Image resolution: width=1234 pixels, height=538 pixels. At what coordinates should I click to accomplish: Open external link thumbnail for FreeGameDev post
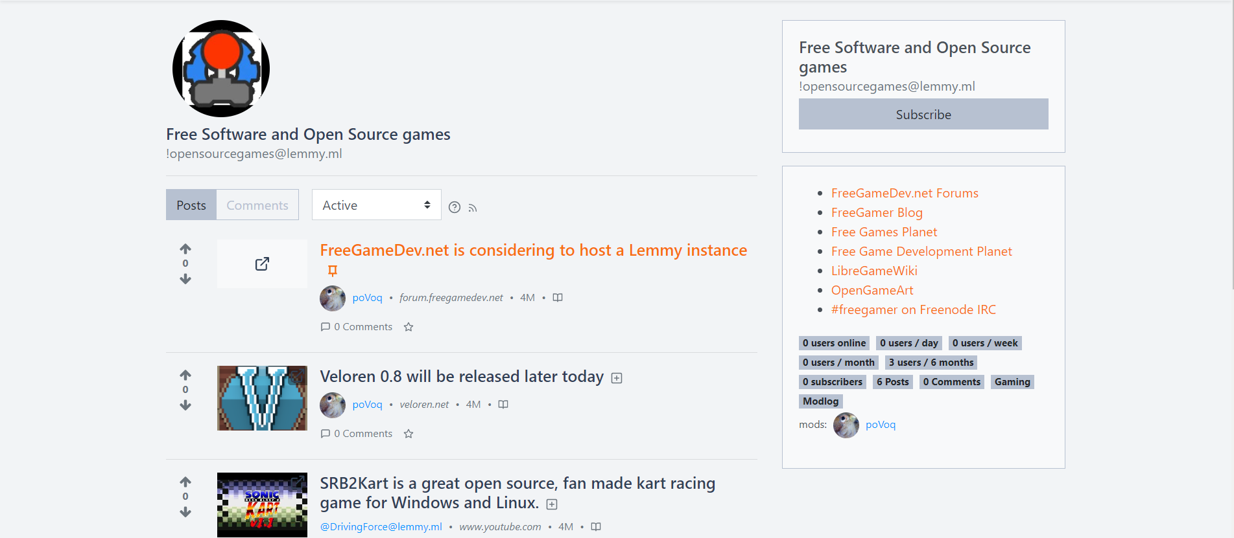262,263
